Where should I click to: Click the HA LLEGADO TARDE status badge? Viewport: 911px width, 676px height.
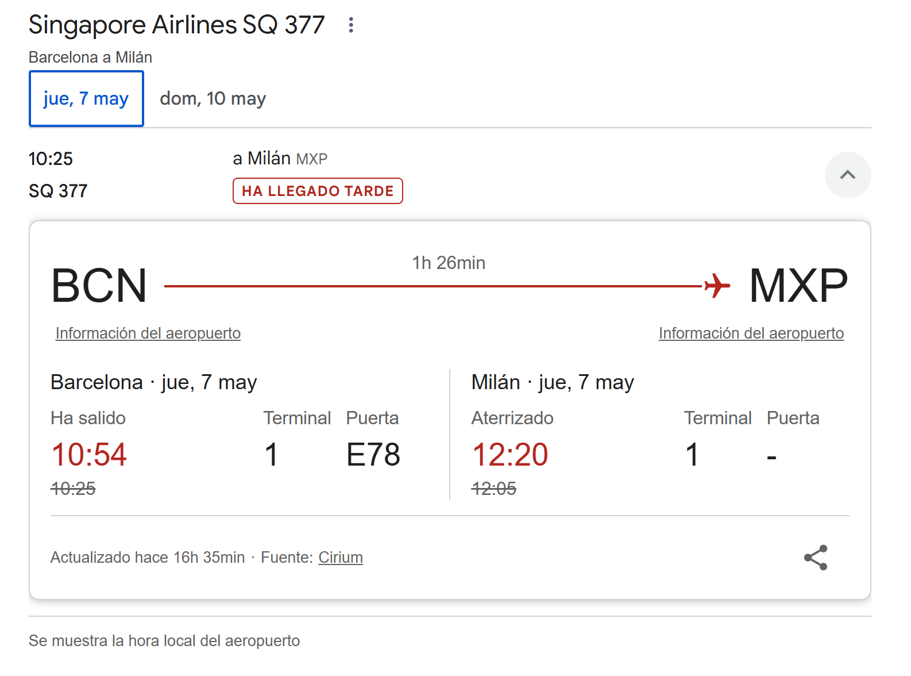[318, 191]
